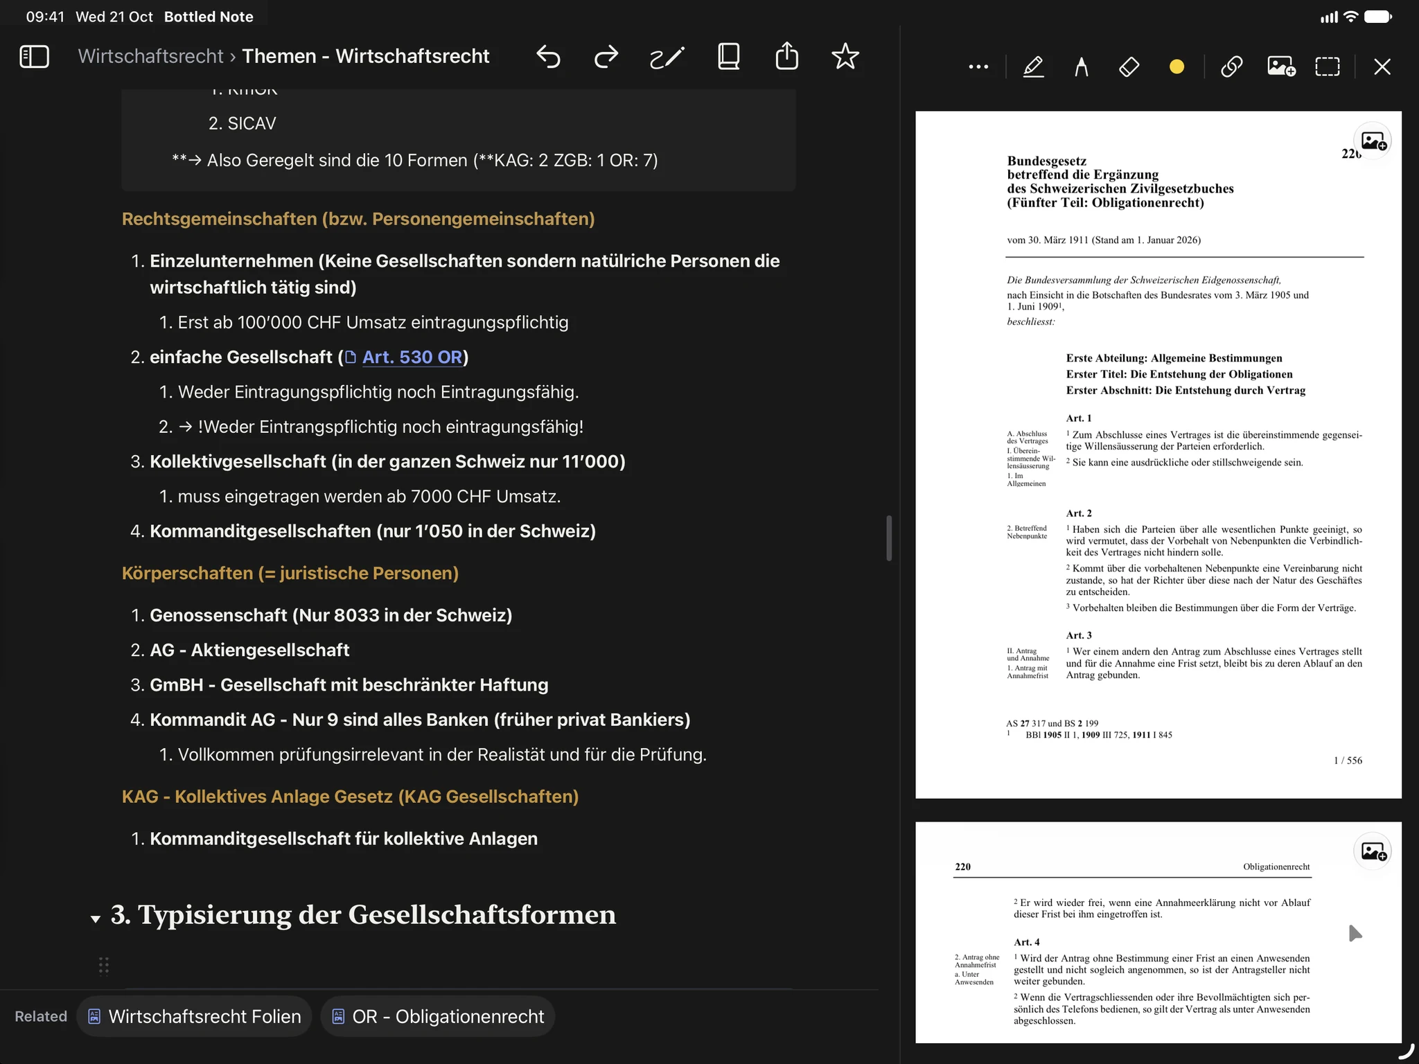Tap the Wi-Fi status icon

point(1350,17)
